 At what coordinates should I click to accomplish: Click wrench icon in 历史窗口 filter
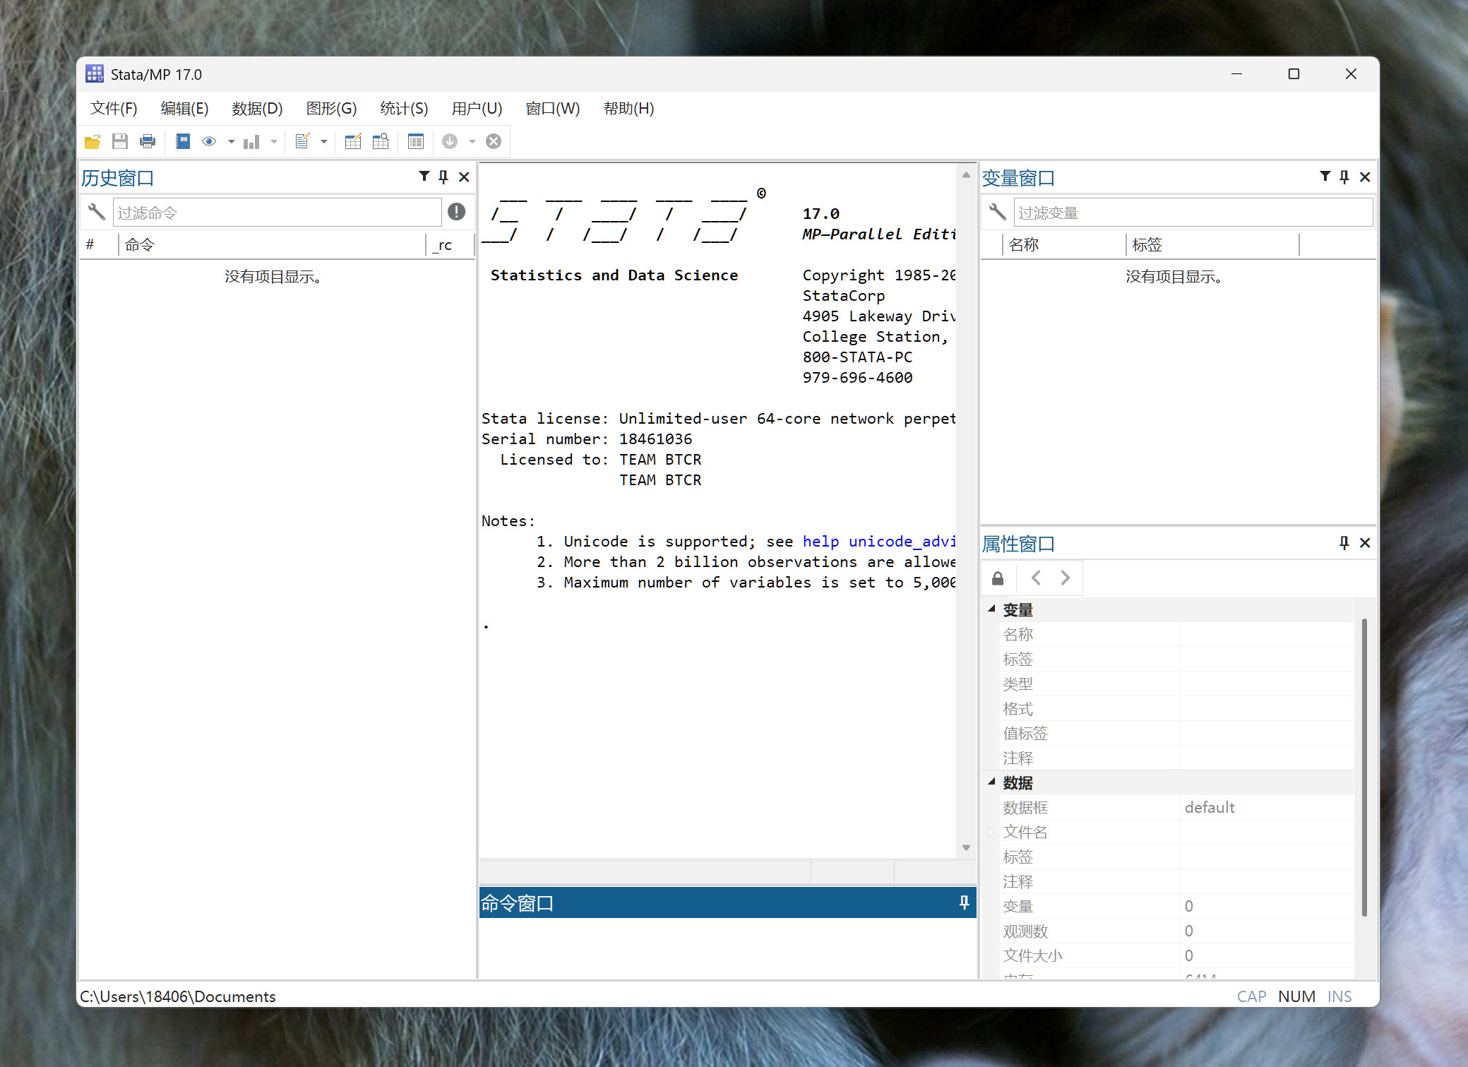click(x=97, y=212)
